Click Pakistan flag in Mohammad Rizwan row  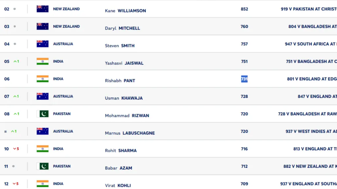click(x=42, y=114)
